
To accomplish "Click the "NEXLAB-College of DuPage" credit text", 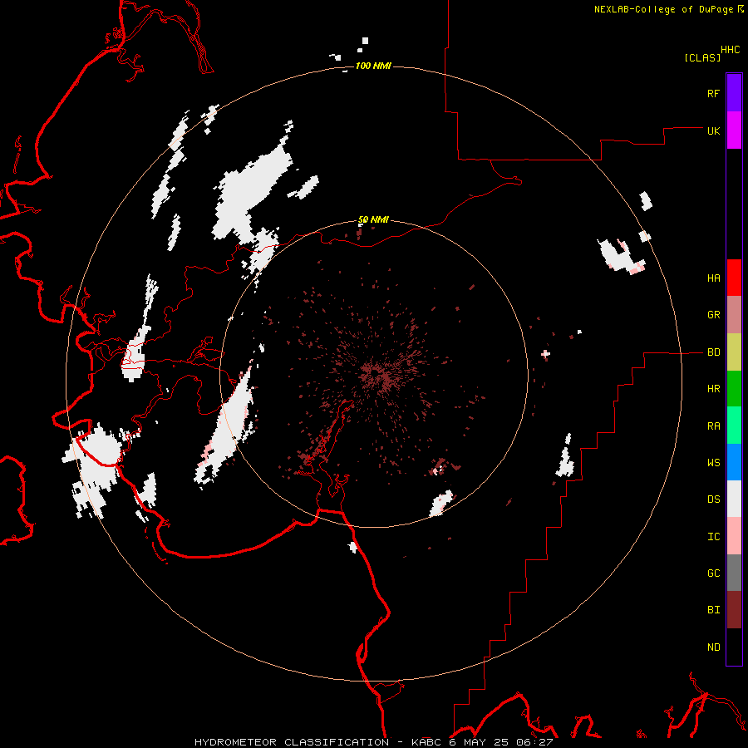I will point(663,9).
